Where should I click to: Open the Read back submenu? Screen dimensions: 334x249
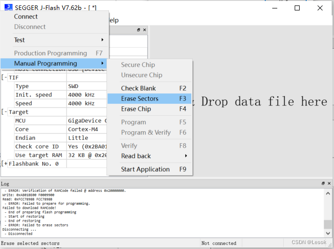click(x=150, y=156)
